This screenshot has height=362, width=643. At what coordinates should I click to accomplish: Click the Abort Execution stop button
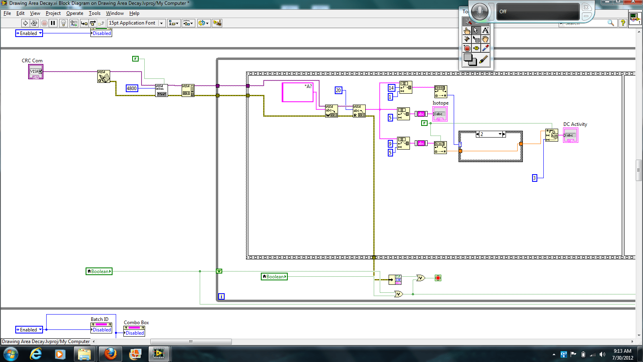(44, 23)
